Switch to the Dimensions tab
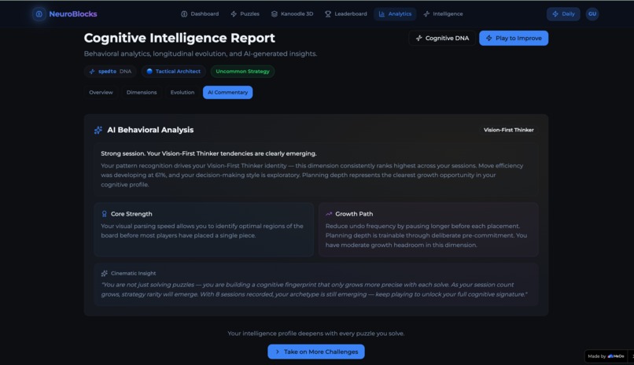The image size is (634, 365). point(142,92)
